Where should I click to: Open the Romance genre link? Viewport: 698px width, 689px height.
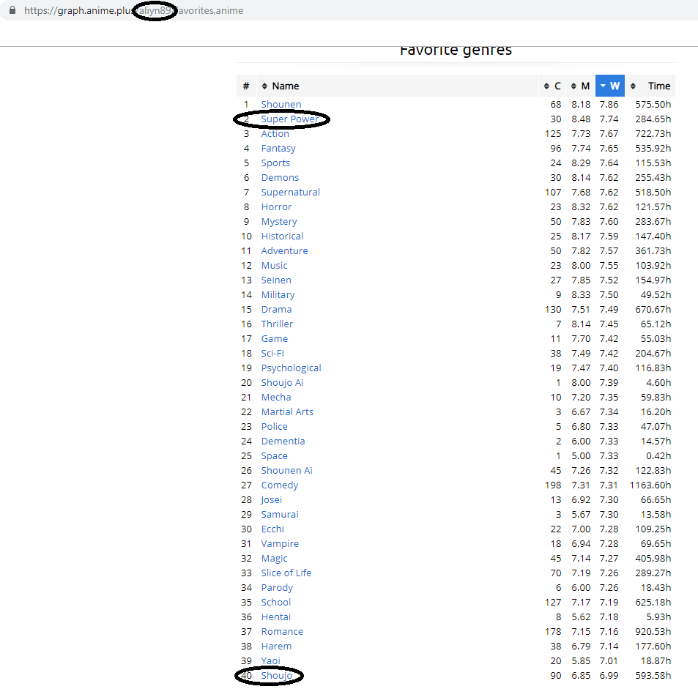[x=282, y=632]
